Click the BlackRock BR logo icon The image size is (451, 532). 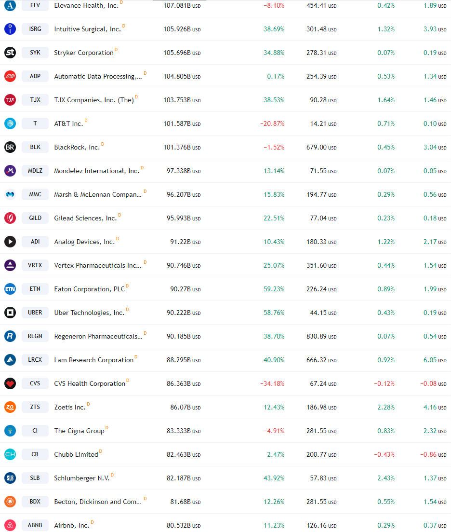(x=10, y=147)
